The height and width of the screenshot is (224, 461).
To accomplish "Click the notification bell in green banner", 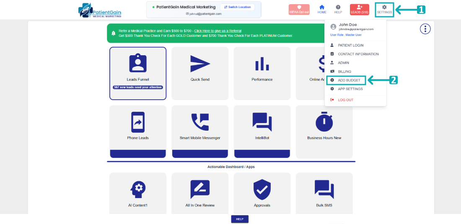I will [113, 33].
